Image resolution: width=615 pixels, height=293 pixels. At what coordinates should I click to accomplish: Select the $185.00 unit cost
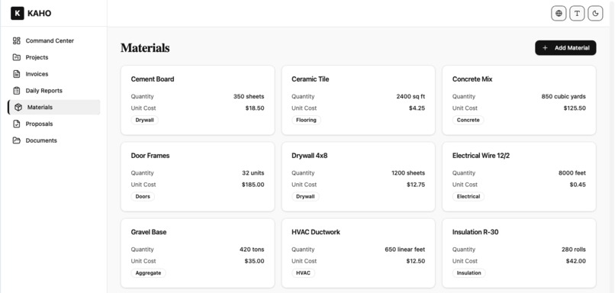(x=253, y=185)
